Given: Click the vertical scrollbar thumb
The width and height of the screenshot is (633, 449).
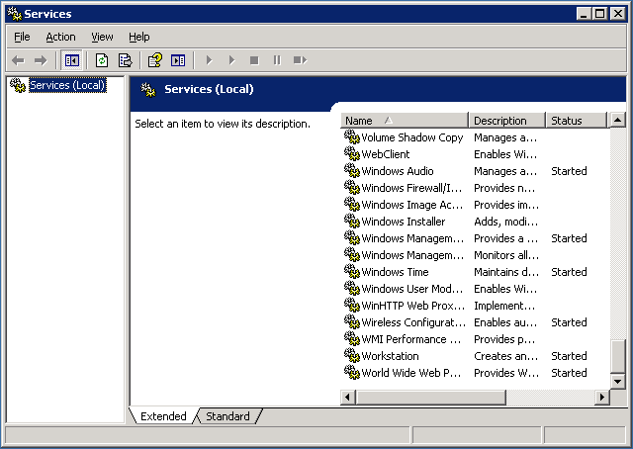Looking at the screenshot, I should 618,357.
